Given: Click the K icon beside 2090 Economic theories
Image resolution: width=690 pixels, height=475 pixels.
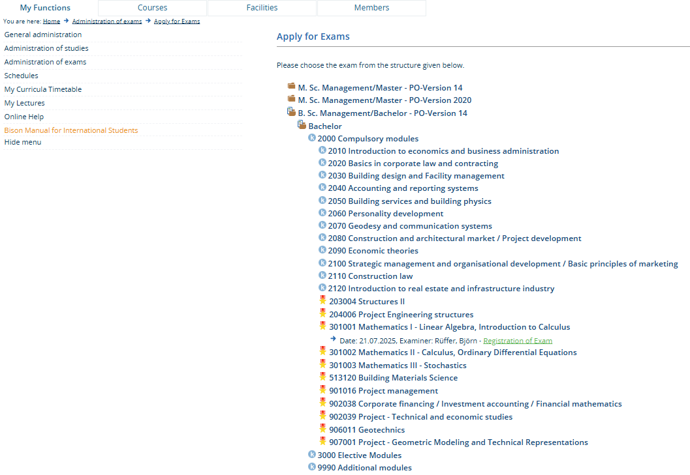Looking at the screenshot, I should coord(322,250).
